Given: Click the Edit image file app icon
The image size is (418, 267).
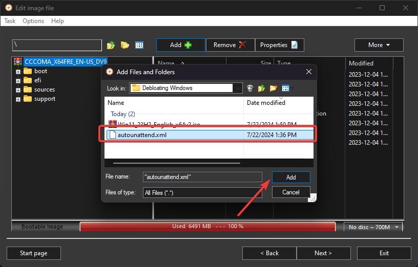Looking at the screenshot, I should [x=9, y=8].
